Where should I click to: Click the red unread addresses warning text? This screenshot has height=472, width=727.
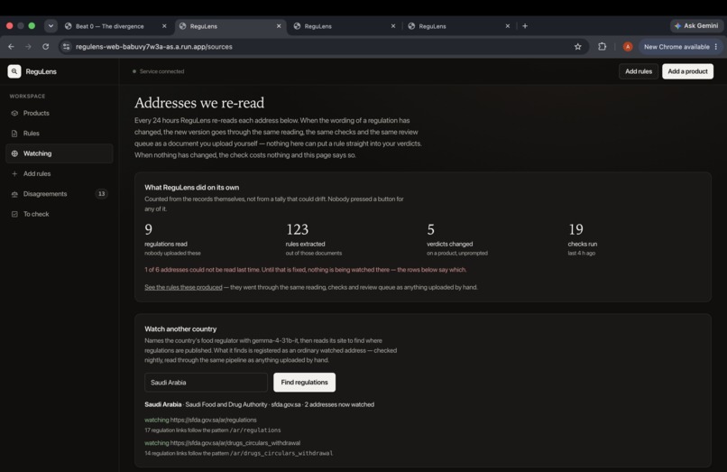click(306, 270)
